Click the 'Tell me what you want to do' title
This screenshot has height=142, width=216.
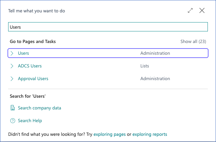37,11
